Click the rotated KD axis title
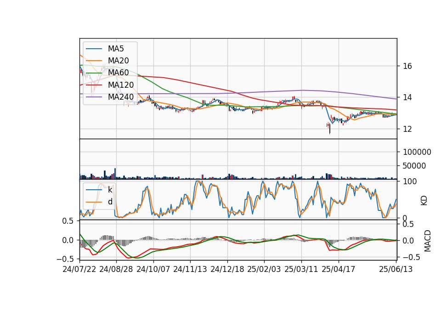The height and width of the screenshot is (317, 441). (x=424, y=201)
